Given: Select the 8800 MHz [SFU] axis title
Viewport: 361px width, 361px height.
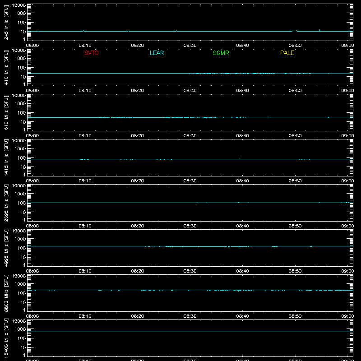Looking at the screenshot, I should click(x=6, y=293).
